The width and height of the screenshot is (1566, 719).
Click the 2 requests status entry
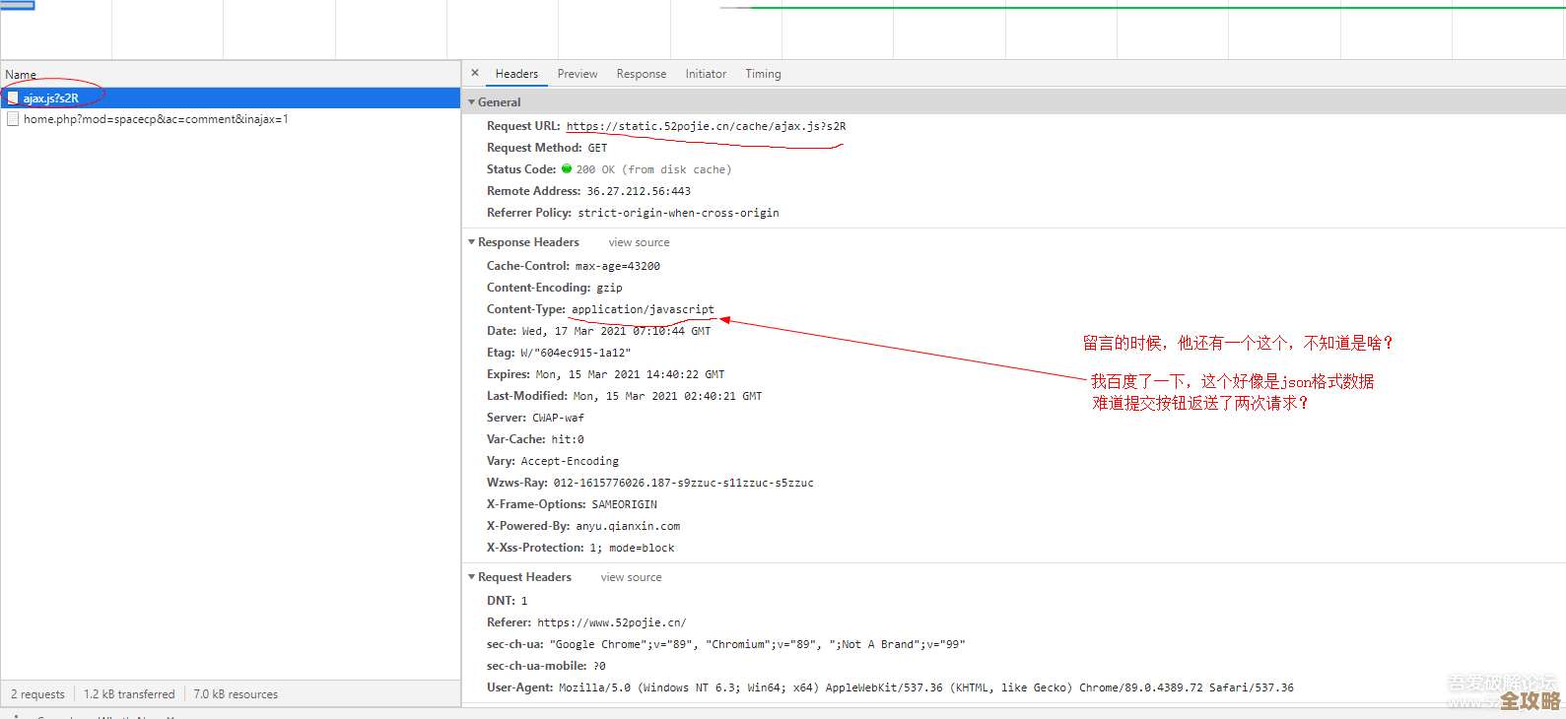(x=37, y=694)
